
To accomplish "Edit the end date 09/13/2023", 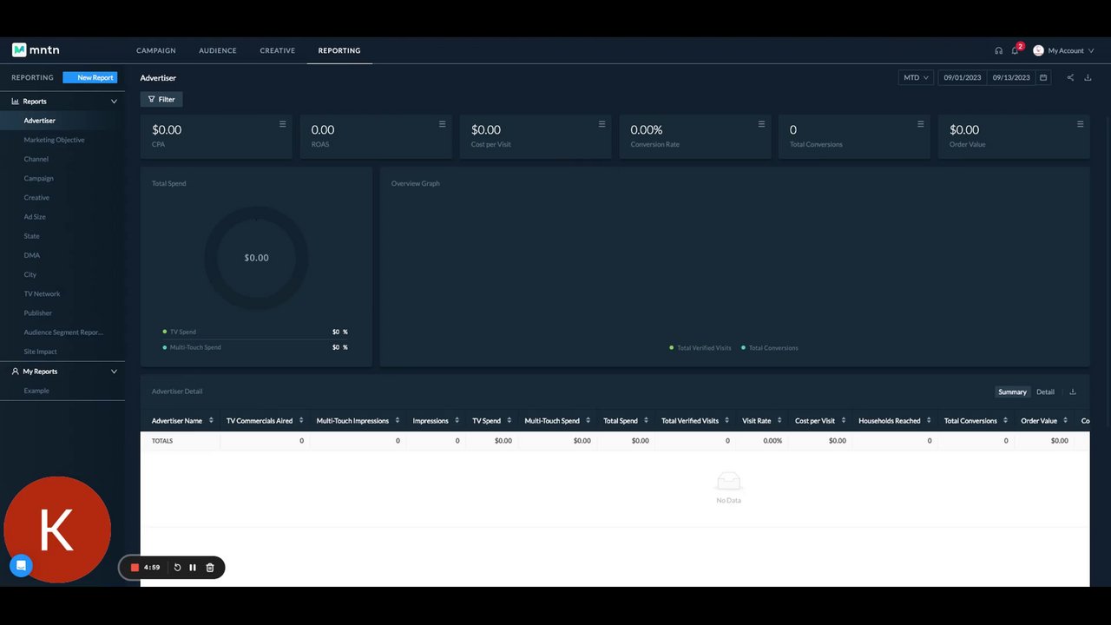I will point(1011,77).
